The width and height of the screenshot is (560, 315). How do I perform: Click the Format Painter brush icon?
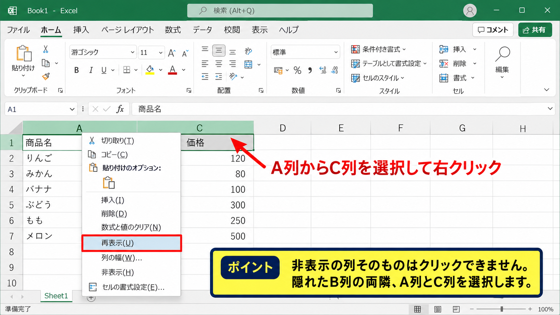coord(46,77)
